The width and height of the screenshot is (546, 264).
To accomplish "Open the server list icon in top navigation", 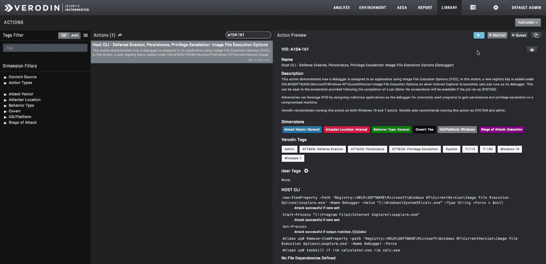I will (473, 8).
